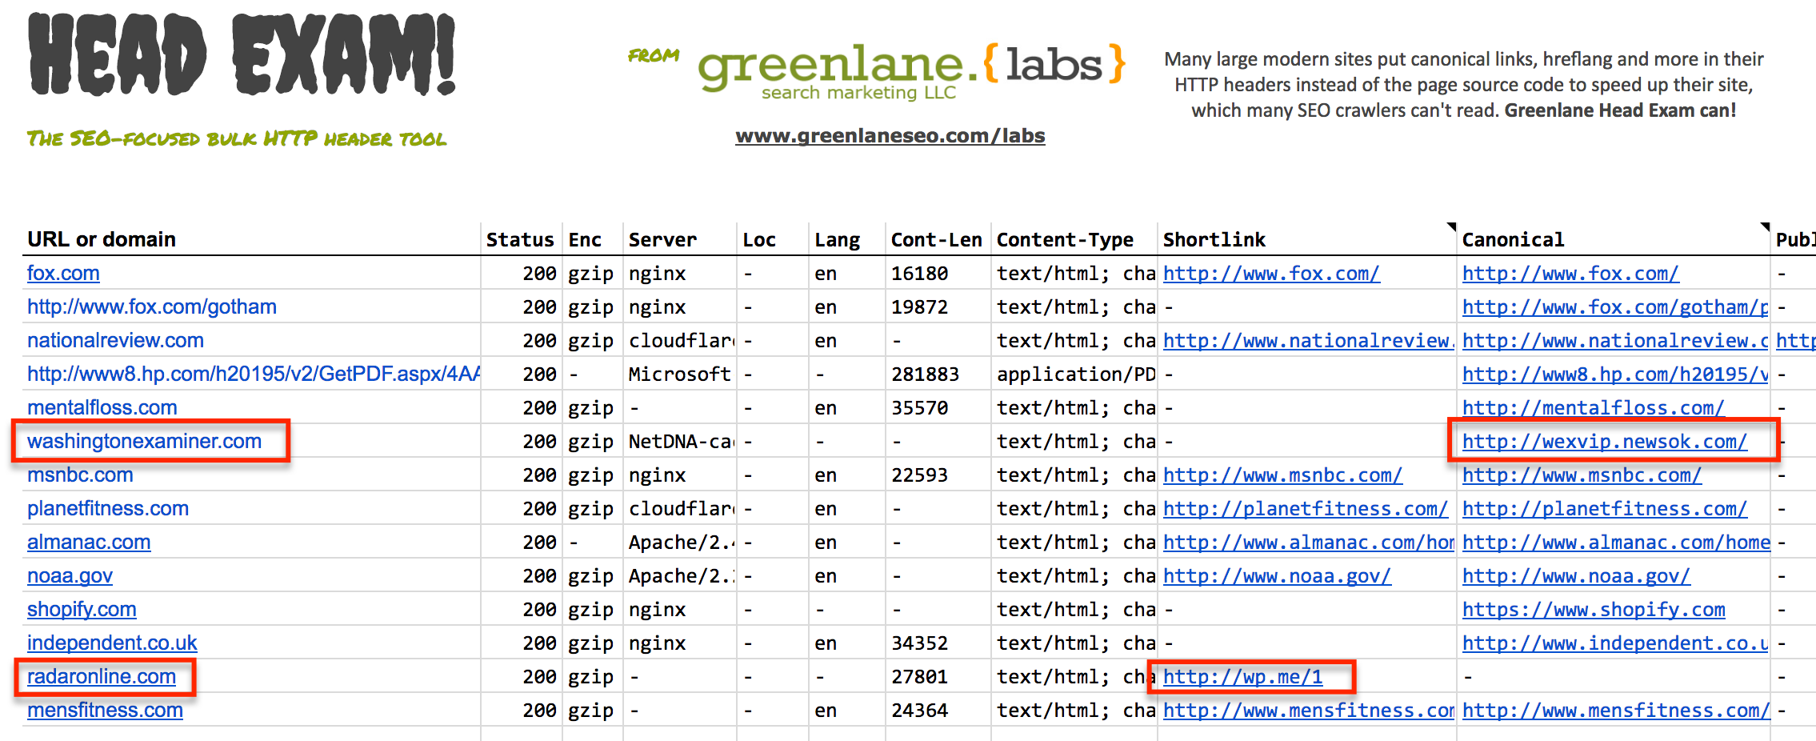Open the mensfitness.com domain link

(105, 711)
